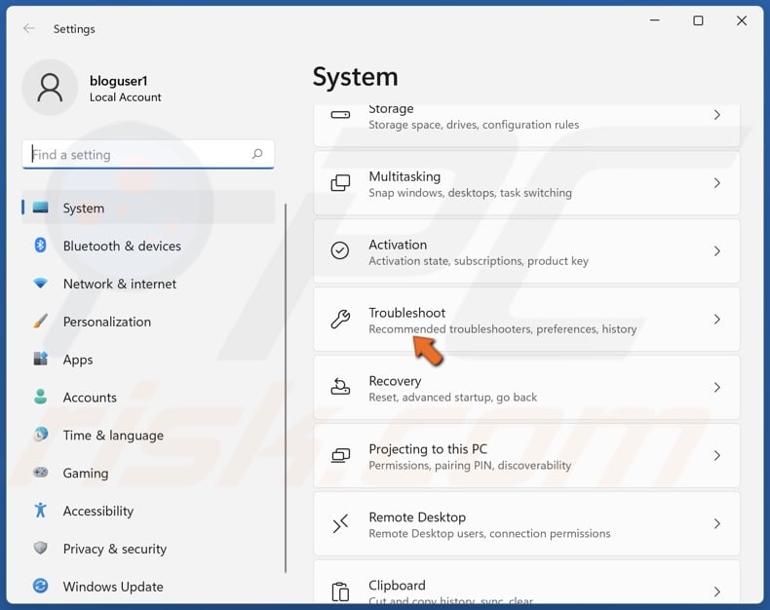
Task: Click the Bluetooth icon in sidebar
Action: [x=40, y=246]
